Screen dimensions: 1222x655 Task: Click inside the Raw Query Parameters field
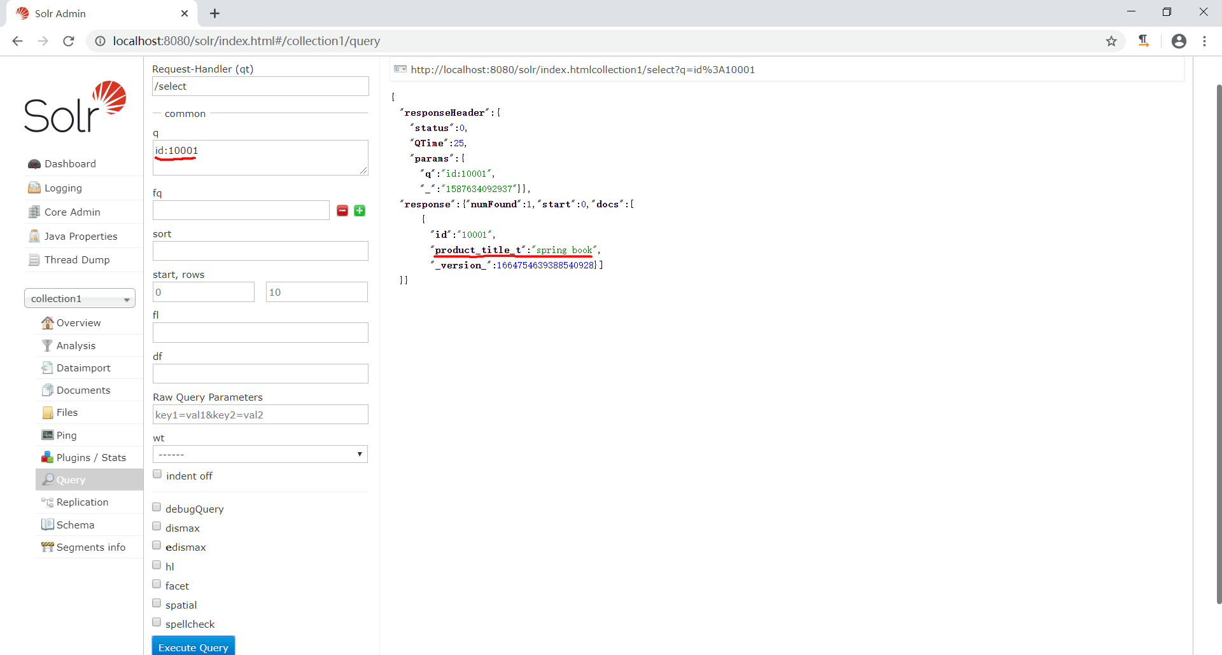[x=260, y=414]
